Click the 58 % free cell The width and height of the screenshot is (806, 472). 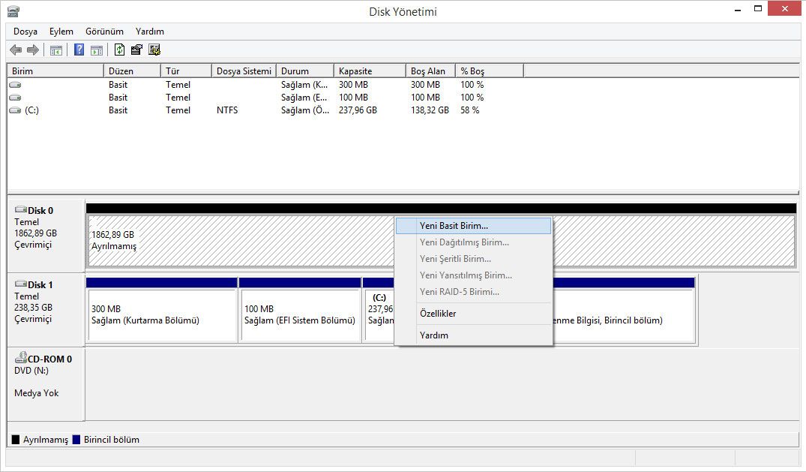[470, 110]
